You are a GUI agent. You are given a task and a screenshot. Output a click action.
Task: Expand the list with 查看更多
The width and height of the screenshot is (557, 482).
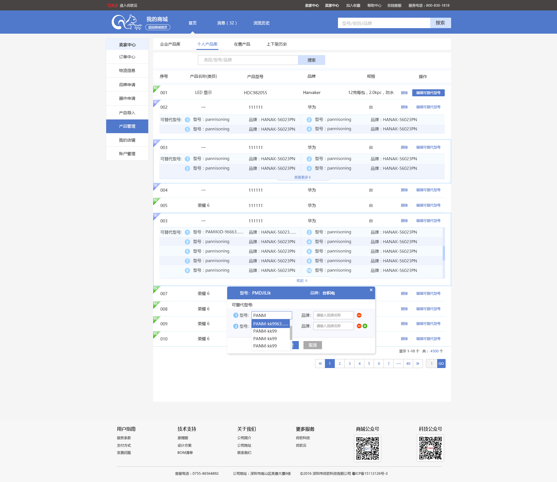click(x=302, y=177)
